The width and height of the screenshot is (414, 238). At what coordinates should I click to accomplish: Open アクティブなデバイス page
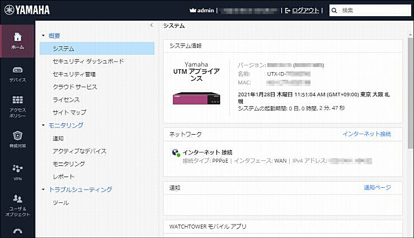(x=79, y=151)
